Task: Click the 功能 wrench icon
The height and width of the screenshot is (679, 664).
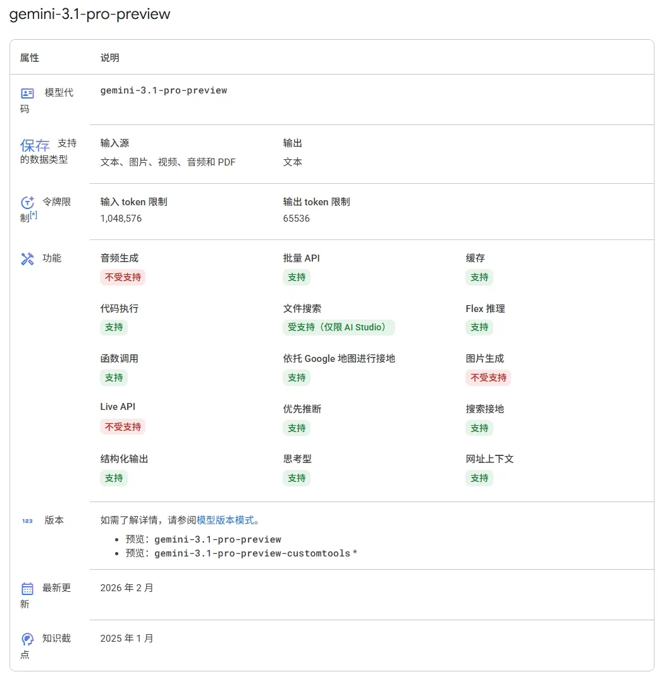Action: click(27, 257)
